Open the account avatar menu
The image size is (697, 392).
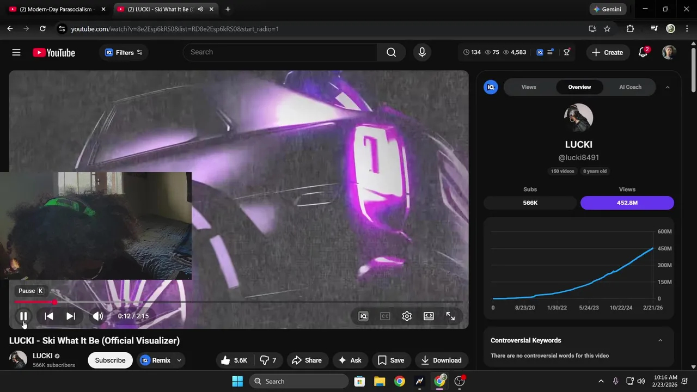coord(669,52)
